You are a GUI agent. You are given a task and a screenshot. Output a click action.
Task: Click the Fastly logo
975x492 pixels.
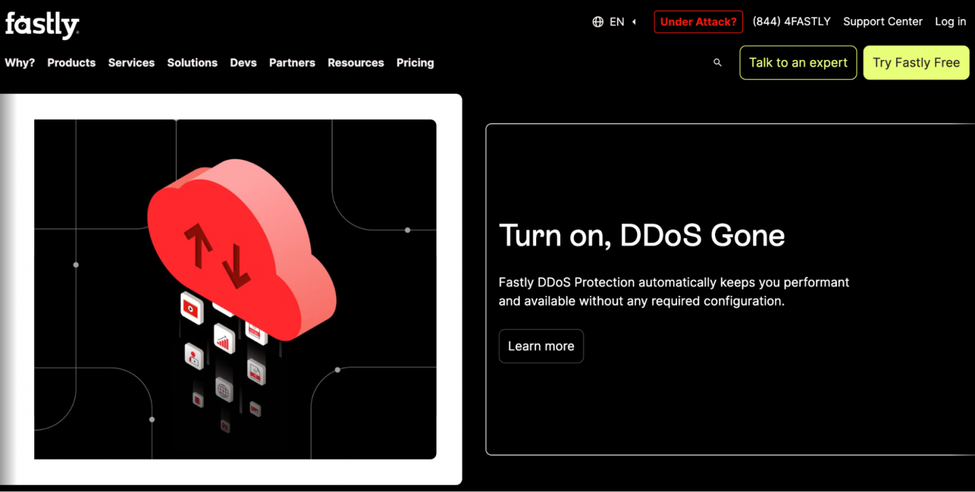click(x=42, y=25)
